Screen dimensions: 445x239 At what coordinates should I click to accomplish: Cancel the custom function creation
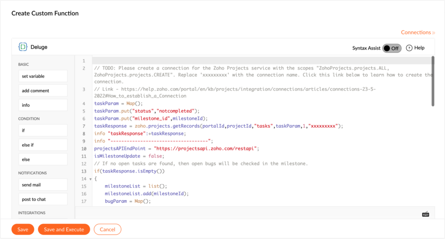point(107,229)
